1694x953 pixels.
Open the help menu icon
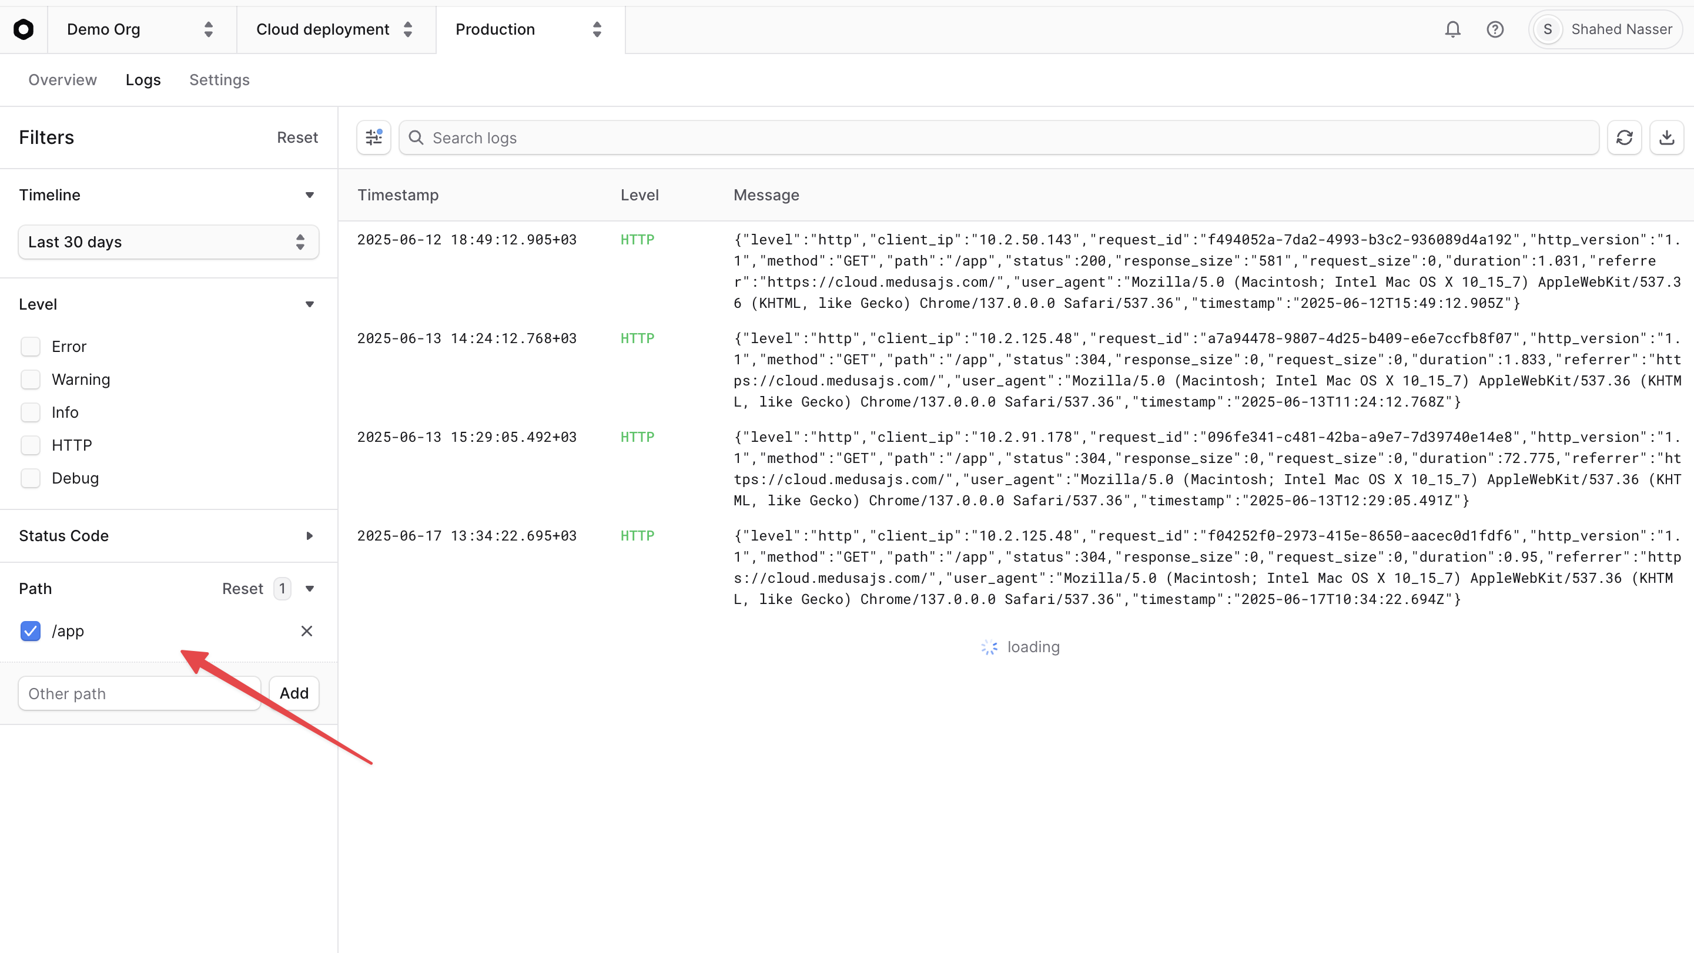tap(1495, 29)
